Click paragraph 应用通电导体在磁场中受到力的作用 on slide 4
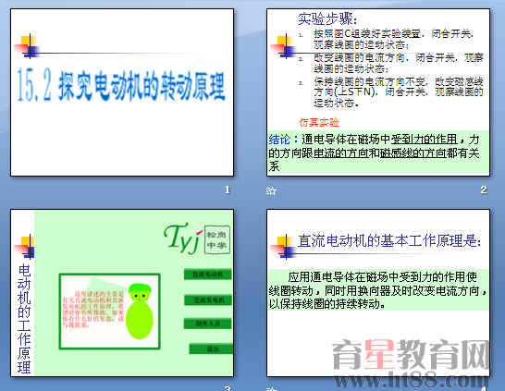The height and width of the screenshot is (391, 505). pos(378,290)
